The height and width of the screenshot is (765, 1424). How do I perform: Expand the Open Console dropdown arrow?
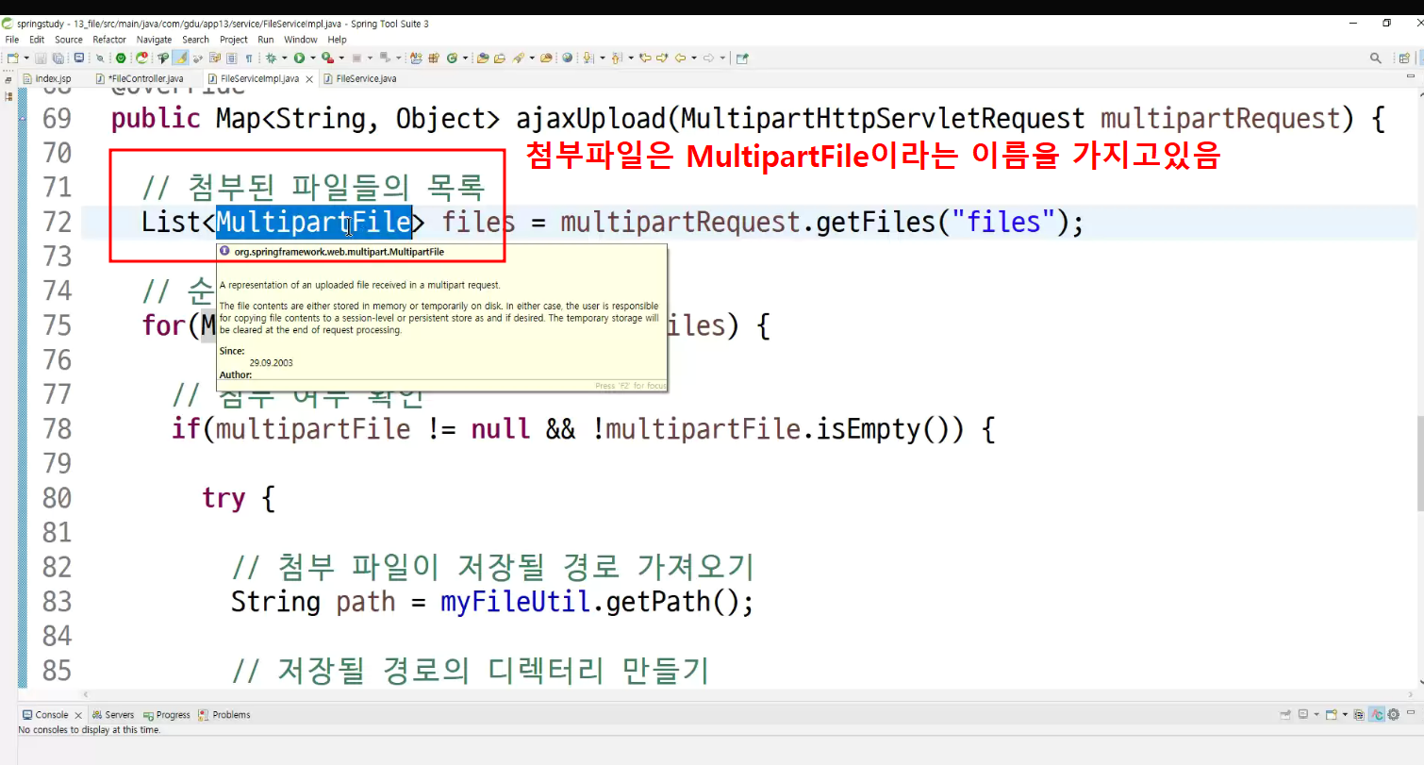1345,714
